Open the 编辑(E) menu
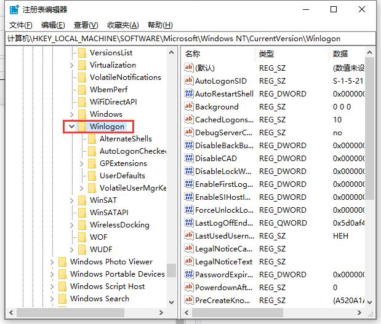381x324 pixels. point(53,25)
